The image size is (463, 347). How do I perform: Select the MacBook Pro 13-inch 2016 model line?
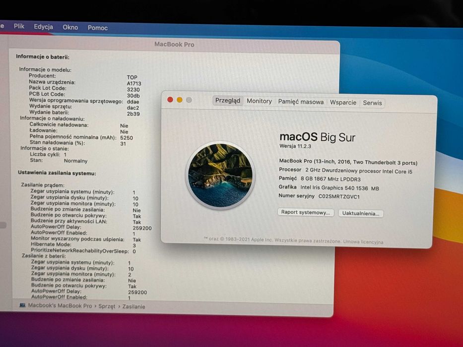click(348, 162)
